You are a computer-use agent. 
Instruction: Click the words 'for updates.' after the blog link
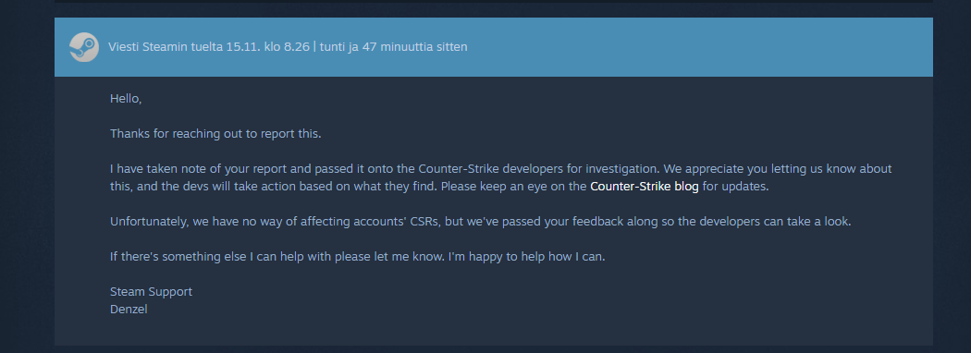point(736,187)
